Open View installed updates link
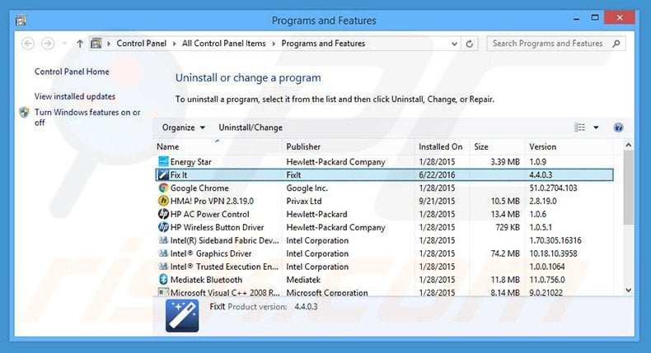 point(75,96)
